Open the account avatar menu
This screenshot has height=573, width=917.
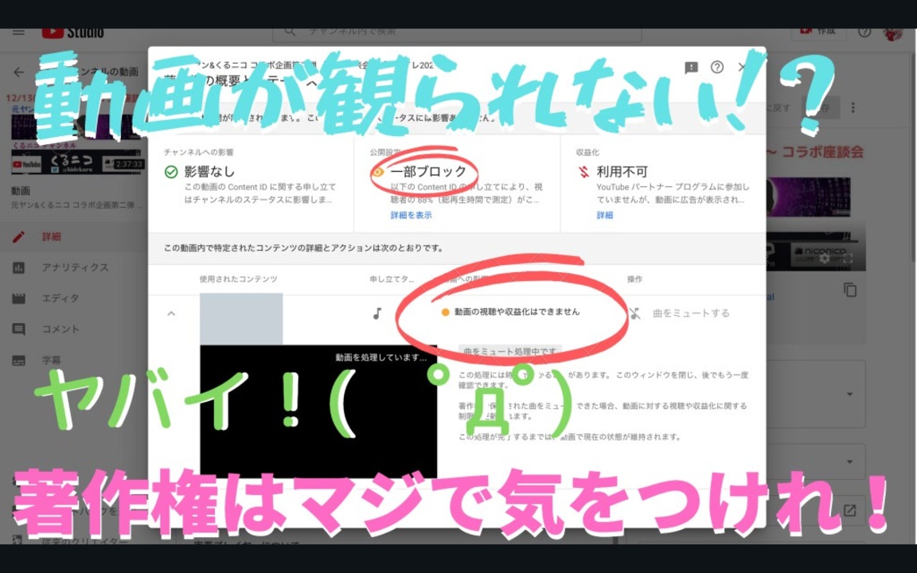click(x=893, y=33)
